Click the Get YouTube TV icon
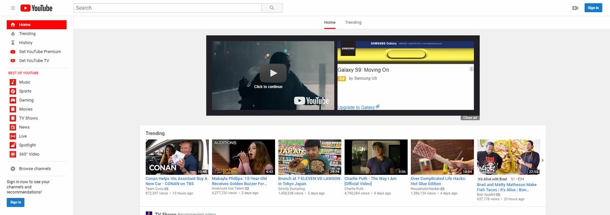610x215 pixels. [x=13, y=60]
